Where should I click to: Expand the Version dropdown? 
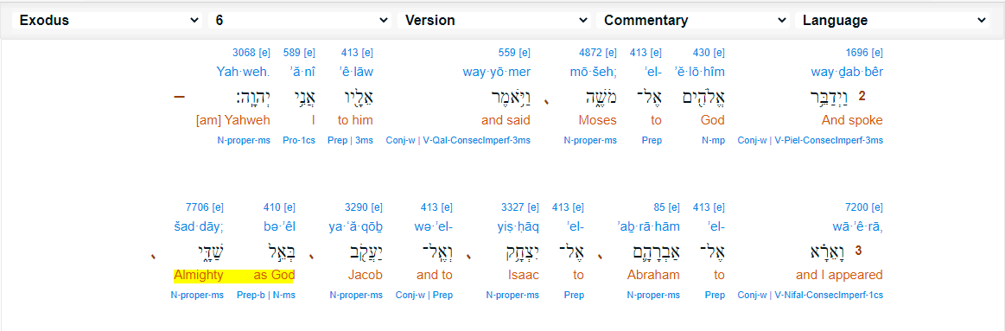click(495, 20)
